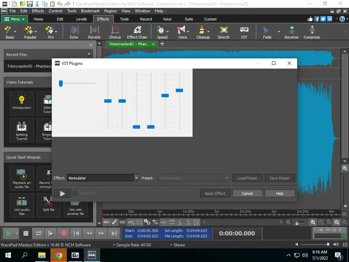
Task: Open the Region menu
Action: pos(110,11)
